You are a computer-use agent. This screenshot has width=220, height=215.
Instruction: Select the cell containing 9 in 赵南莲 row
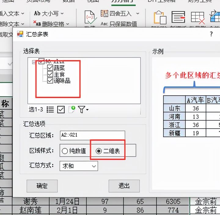pyautogui.click(x=105, y=210)
